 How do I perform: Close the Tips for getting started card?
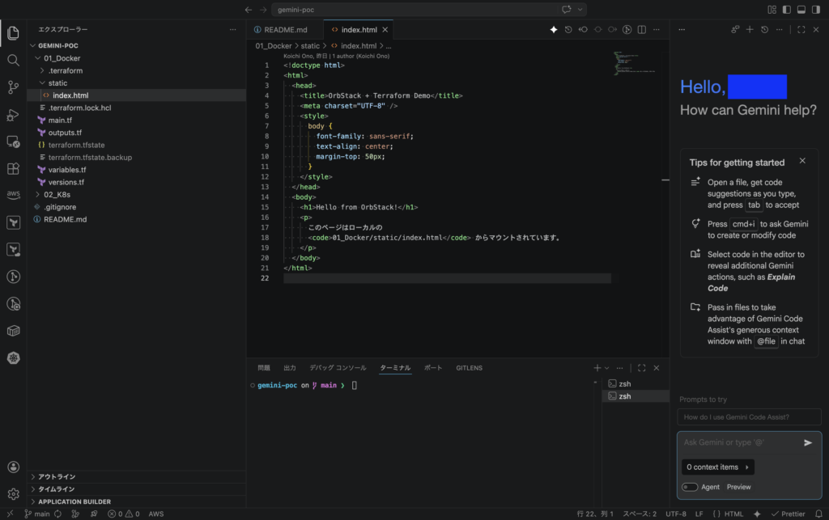tap(802, 161)
